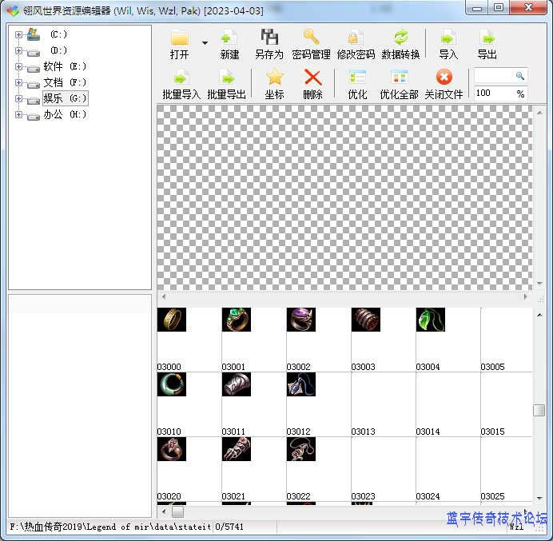Click the 新建 (New) toolbar icon
The height and width of the screenshot is (541, 553).
click(x=229, y=38)
